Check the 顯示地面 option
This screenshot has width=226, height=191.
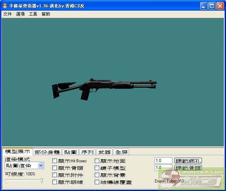point(97,161)
